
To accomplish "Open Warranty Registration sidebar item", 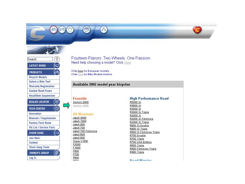I will tap(42, 87).
